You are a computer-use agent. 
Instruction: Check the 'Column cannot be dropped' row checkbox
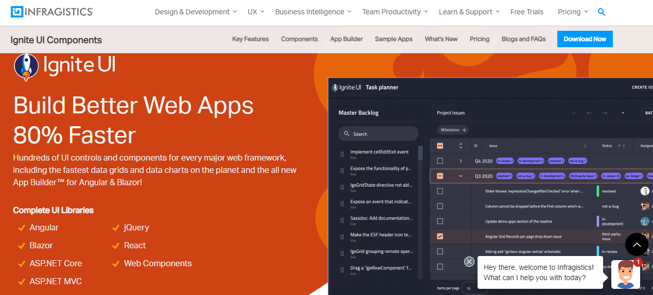[440, 206]
